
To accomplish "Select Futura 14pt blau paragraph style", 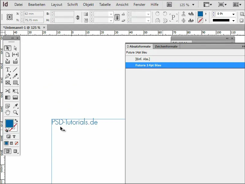I will point(185,65).
